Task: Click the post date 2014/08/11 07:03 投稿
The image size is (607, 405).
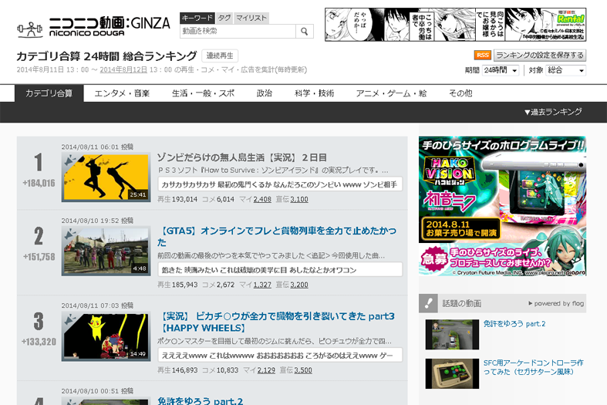Action: (x=97, y=305)
